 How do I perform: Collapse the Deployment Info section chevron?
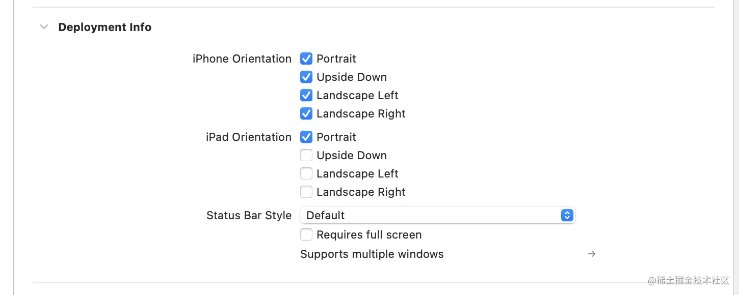[x=44, y=27]
